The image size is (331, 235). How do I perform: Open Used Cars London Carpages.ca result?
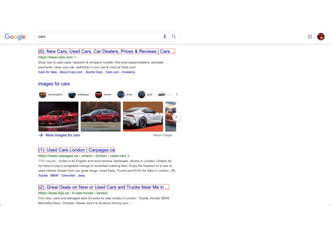point(76,150)
